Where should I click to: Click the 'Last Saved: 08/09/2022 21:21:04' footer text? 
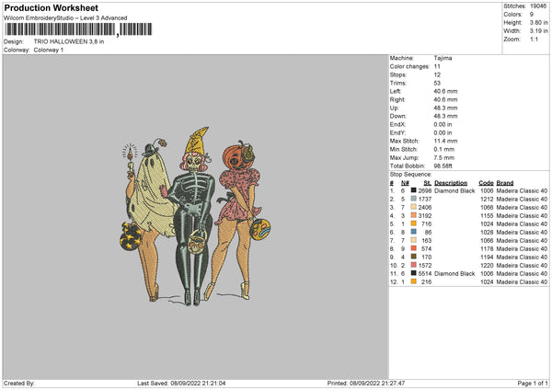[x=181, y=383]
